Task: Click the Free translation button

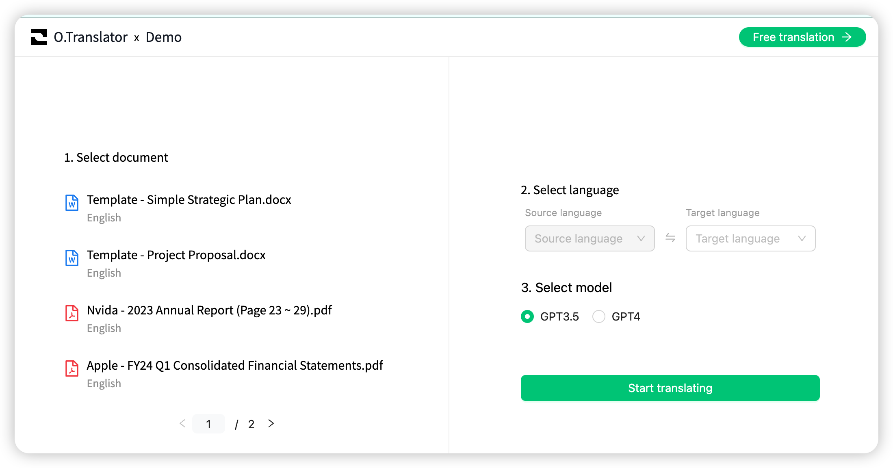Action: click(x=802, y=37)
